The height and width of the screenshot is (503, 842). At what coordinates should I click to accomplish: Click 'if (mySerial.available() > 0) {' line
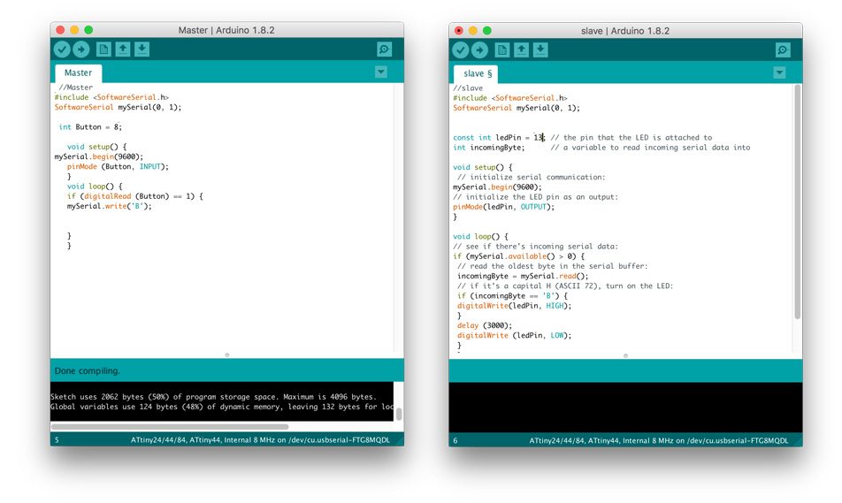coord(518,256)
